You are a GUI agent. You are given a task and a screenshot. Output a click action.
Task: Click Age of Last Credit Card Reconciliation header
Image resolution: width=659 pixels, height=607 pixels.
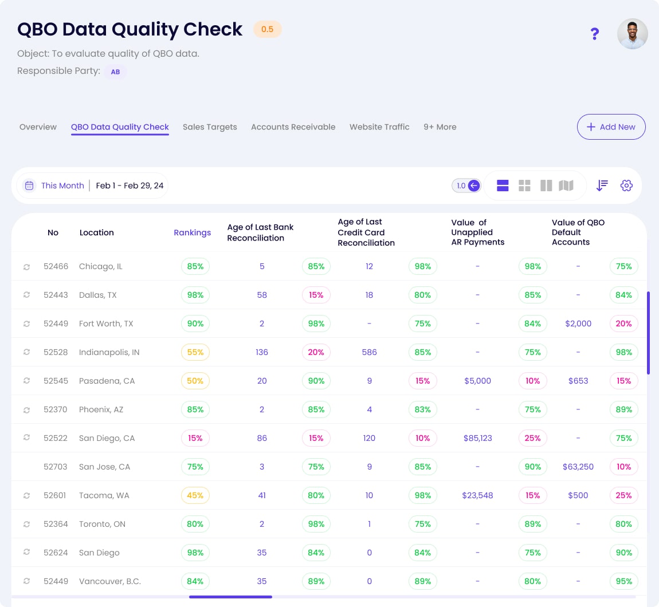point(366,232)
